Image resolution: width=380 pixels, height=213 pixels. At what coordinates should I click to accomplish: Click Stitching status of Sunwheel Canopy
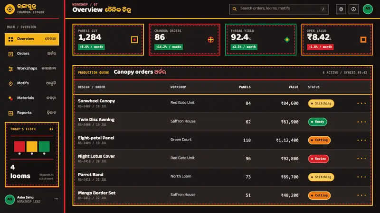click(321, 103)
